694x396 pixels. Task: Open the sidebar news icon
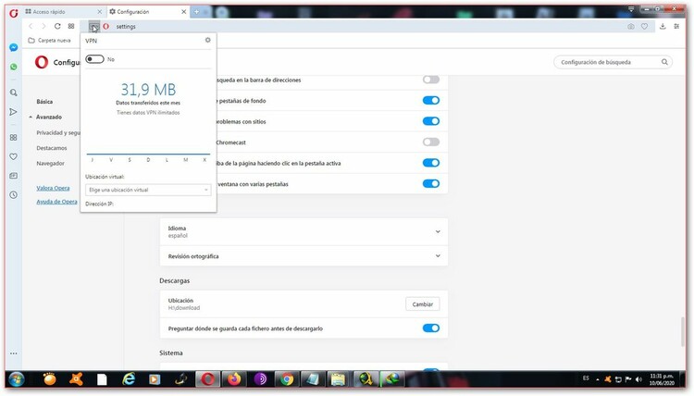click(x=14, y=176)
